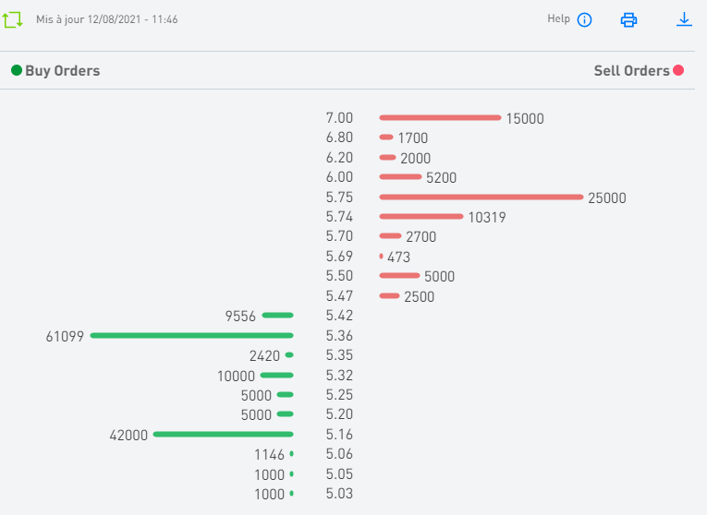Click the green refresh arrows icon
707x515 pixels.
click(12, 19)
